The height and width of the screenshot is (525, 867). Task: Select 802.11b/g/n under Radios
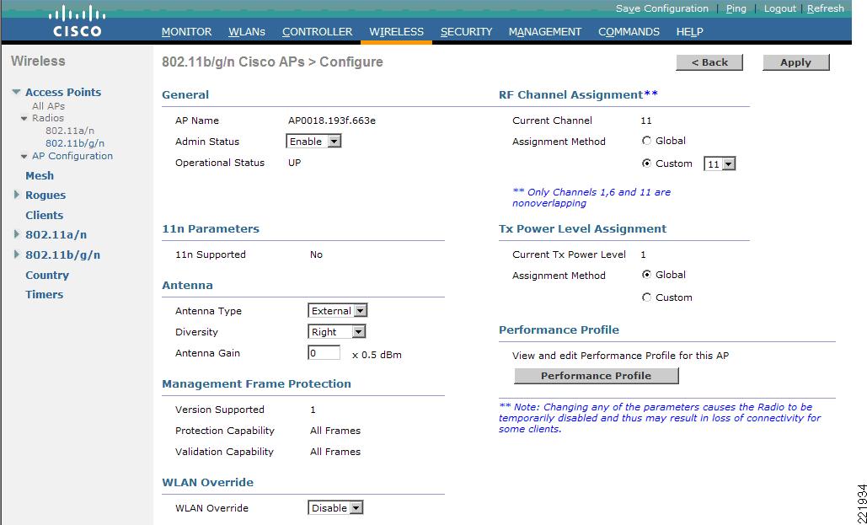75,143
